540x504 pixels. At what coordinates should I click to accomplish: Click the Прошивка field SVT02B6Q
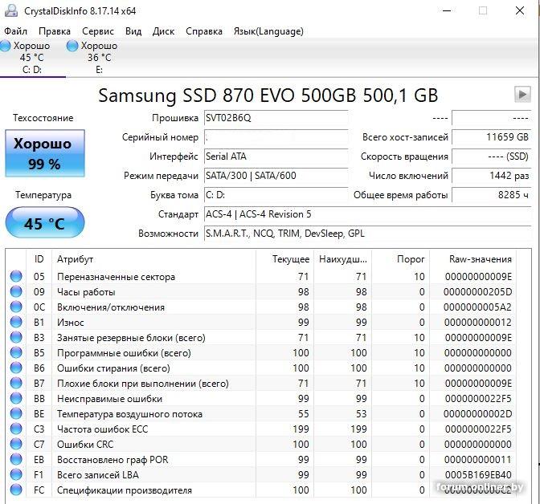[276, 118]
